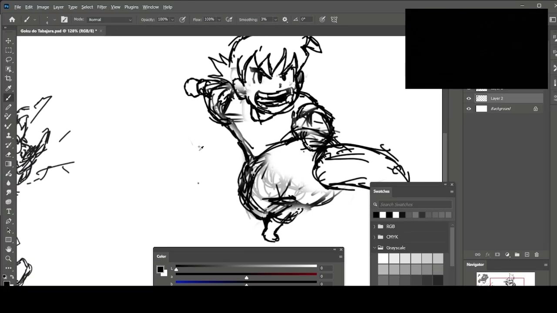Screen dimensions: 557x313
Task: Open the Swatches panel menu
Action: (x=452, y=192)
